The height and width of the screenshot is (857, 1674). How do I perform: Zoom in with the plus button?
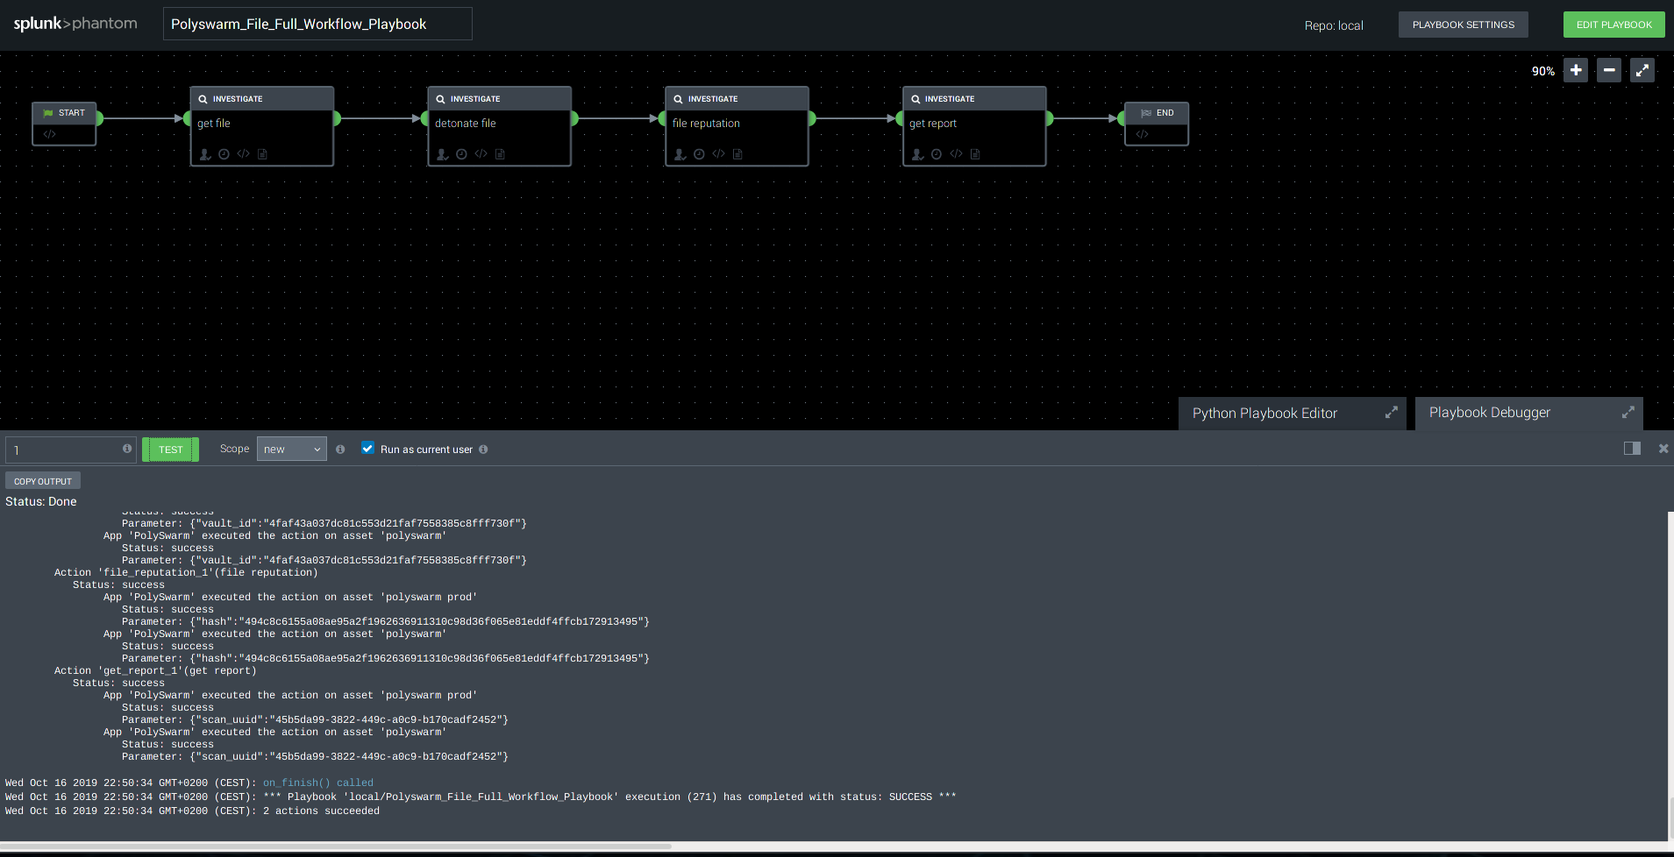1576,70
